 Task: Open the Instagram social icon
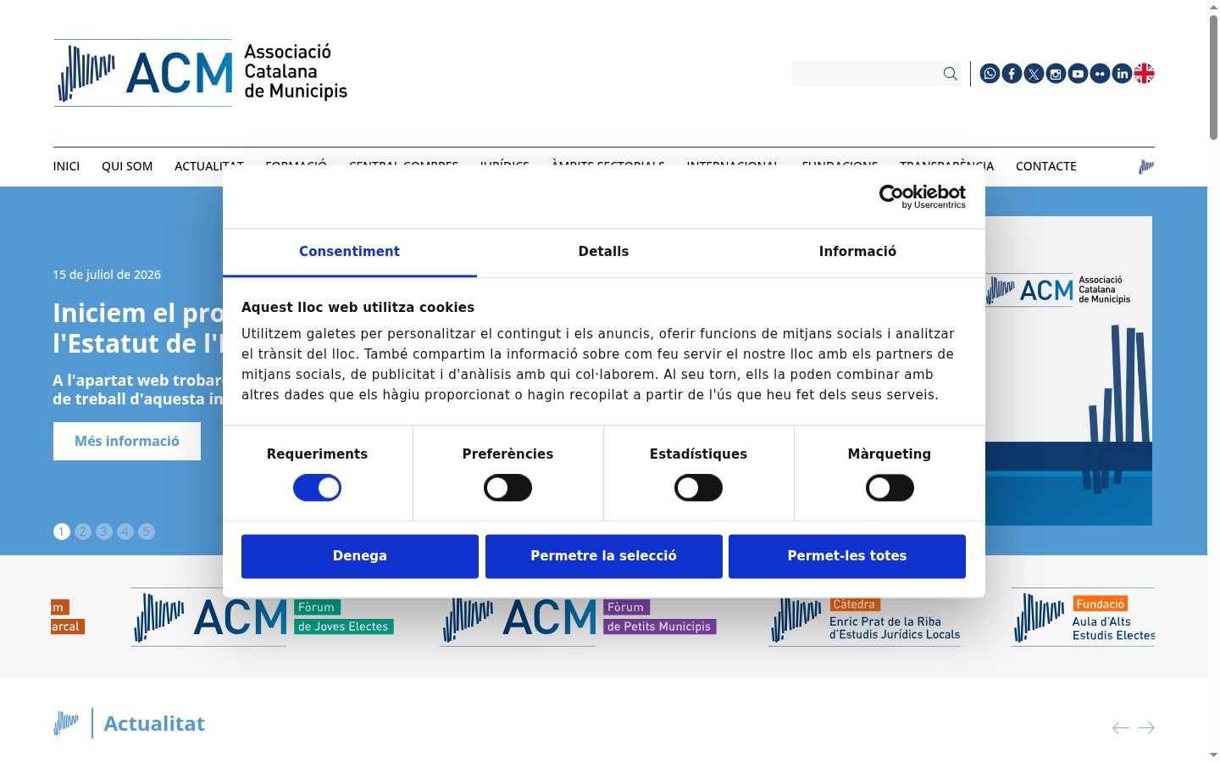tap(1056, 74)
